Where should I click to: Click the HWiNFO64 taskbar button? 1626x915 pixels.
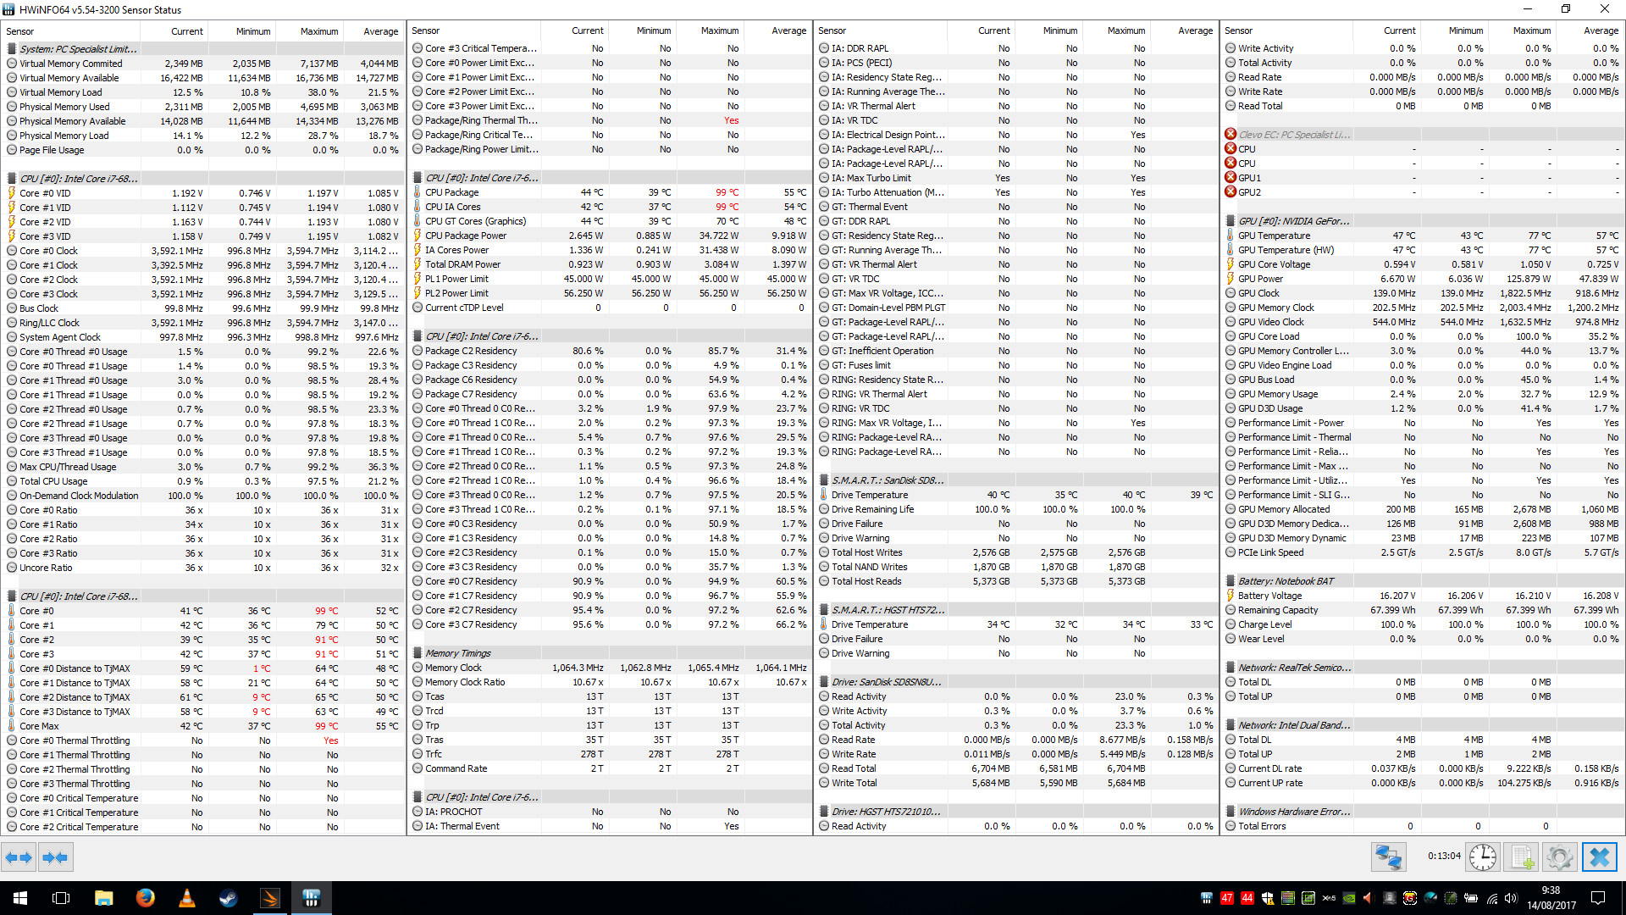pos(311,898)
